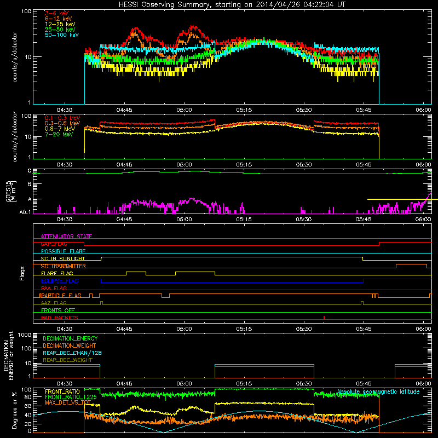Click the yellow 12-25 keV legend entry
The image size is (438, 438).
click(60, 24)
